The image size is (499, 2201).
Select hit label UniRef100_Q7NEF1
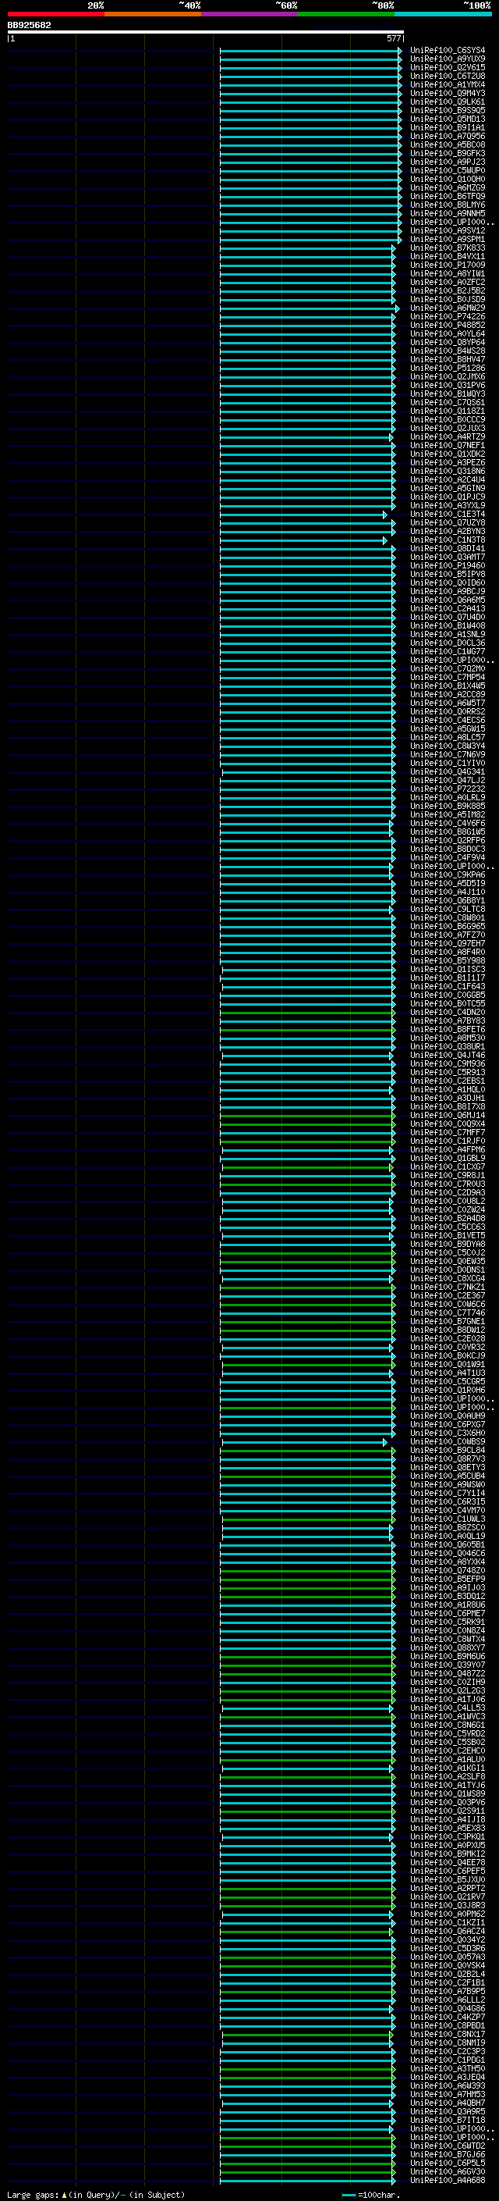click(x=447, y=446)
